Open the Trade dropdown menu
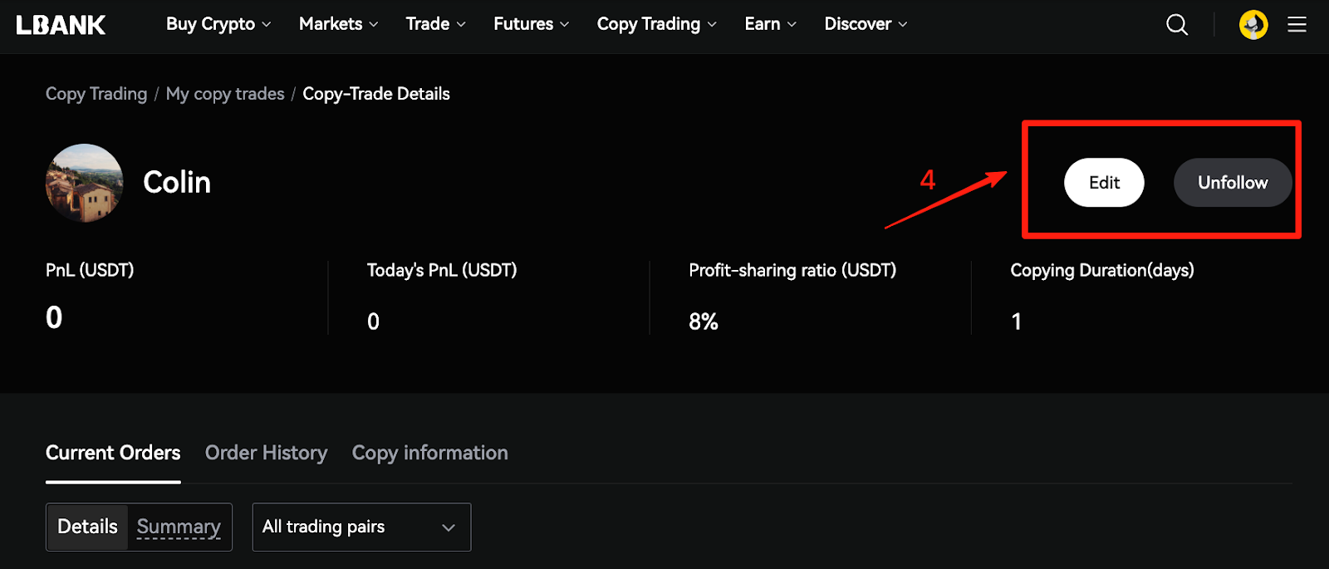The width and height of the screenshot is (1329, 569). 435,24
